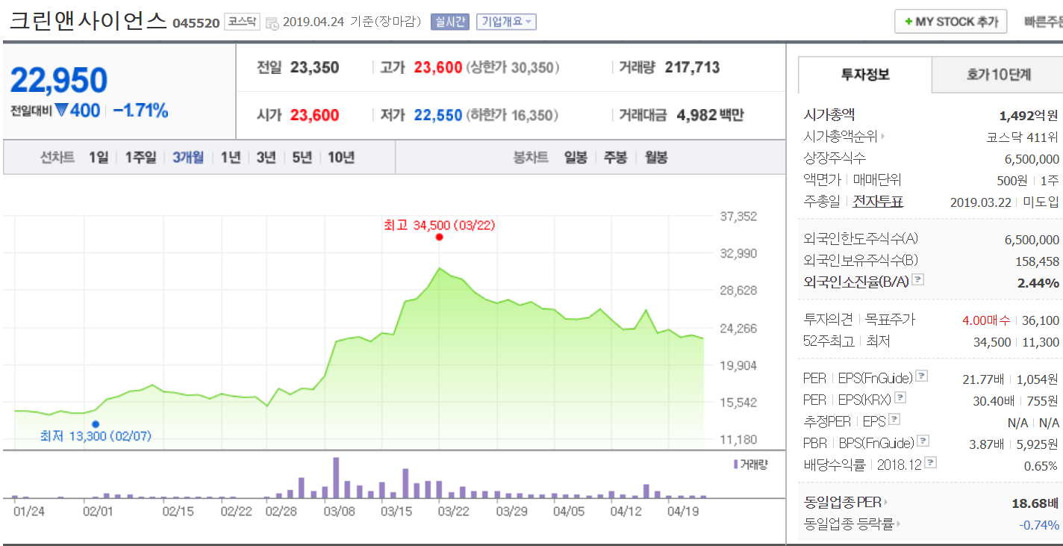Select 1일 line chart period
Screen dimensions: 1063x546
[98, 158]
